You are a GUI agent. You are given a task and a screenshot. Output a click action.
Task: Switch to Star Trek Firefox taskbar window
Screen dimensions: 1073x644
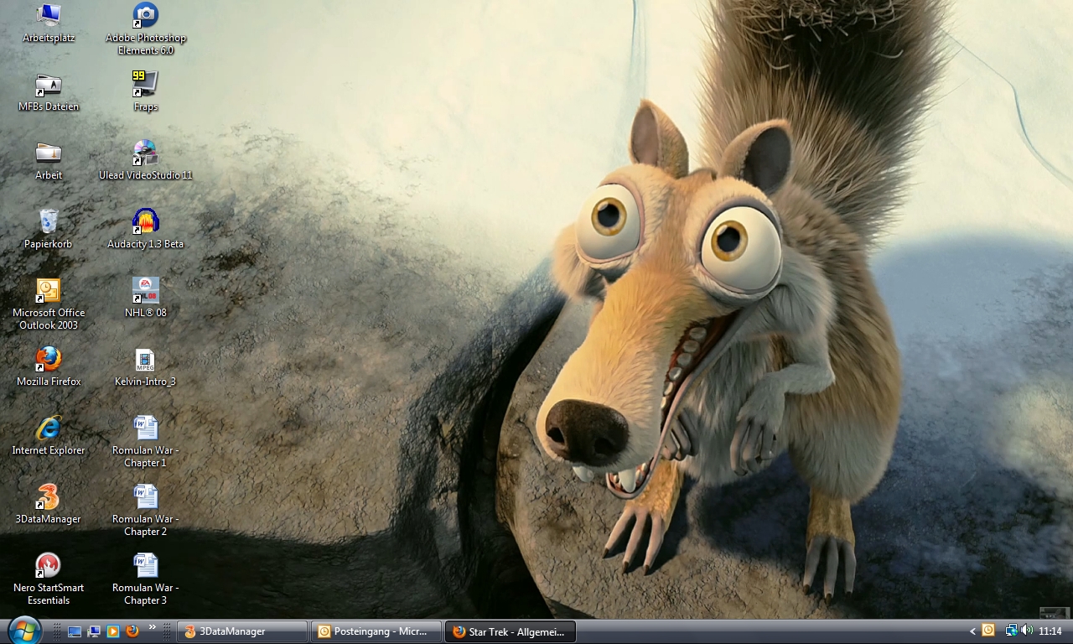510,631
